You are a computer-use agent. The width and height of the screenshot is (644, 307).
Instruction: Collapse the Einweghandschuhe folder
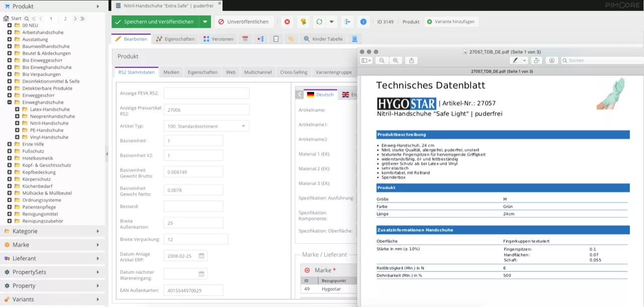tap(10, 102)
